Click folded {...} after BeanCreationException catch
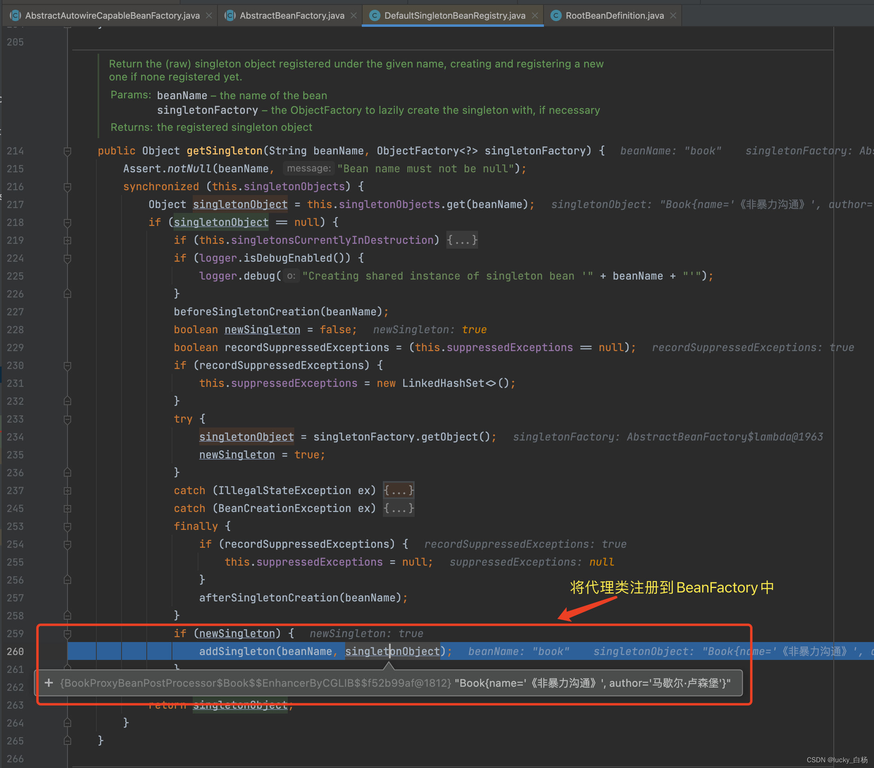The height and width of the screenshot is (768, 874). tap(398, 509)
